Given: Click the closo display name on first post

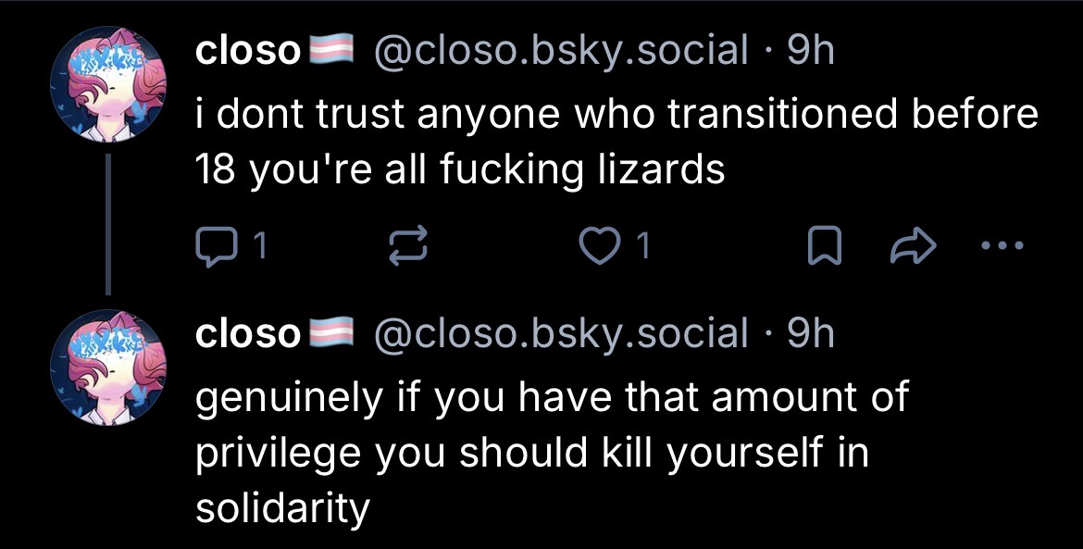Looking at the screenshot, I should tap(247, 51).
